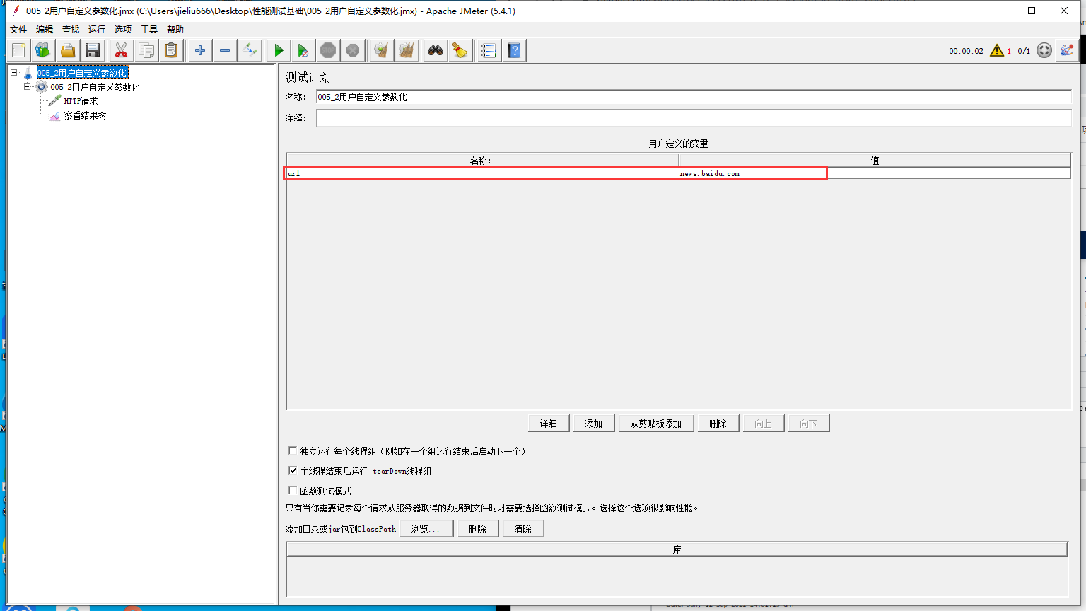Screen dimensions: 1086x611
Task: Clear all results with double broom icon
Action: (x=407, y=50)
